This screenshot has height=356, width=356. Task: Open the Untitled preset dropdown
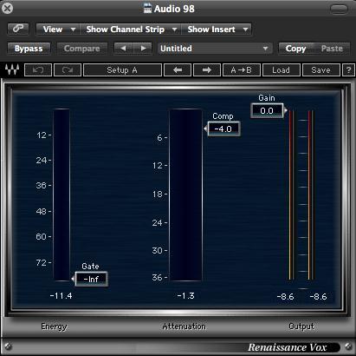[x=215, y=49]
